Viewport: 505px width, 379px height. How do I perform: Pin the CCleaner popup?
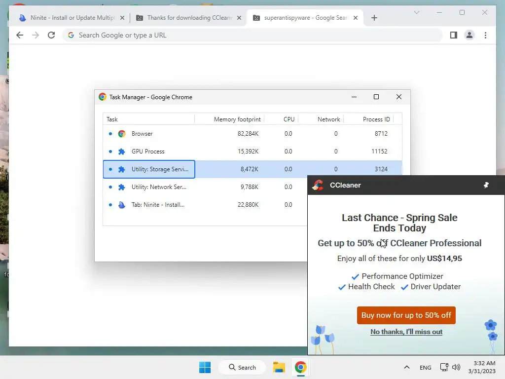point(486,185)
